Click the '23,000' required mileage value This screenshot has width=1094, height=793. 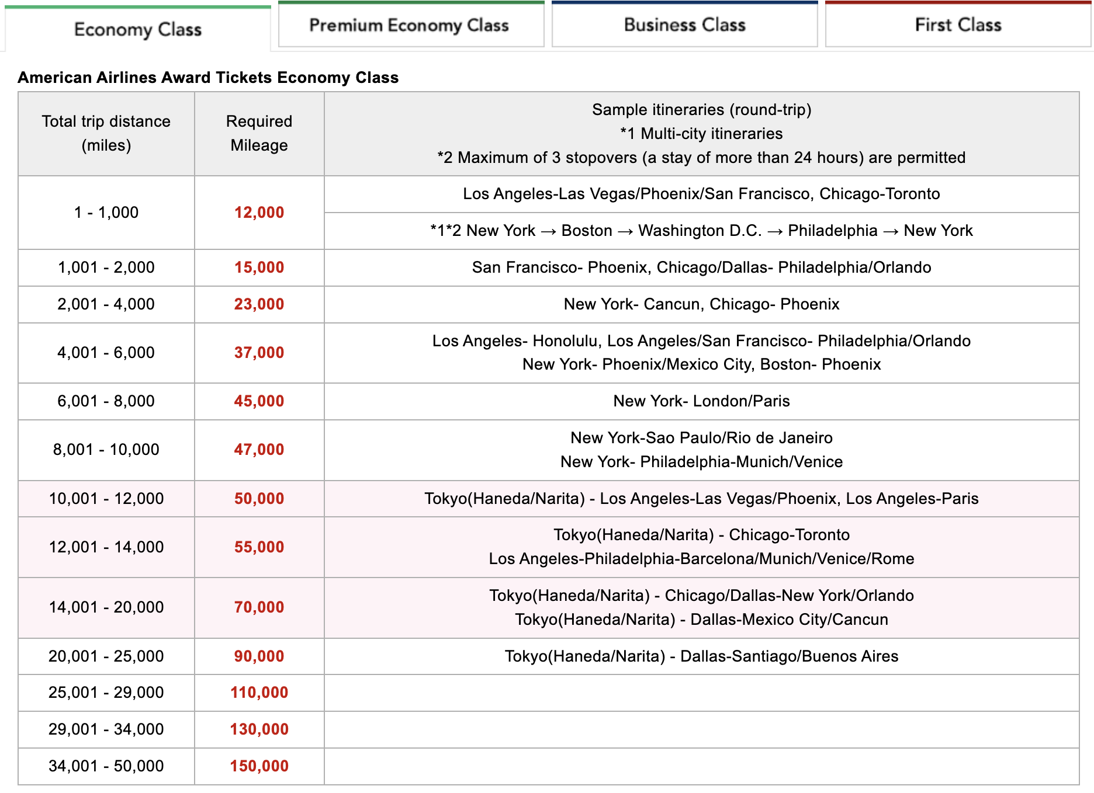259,304
